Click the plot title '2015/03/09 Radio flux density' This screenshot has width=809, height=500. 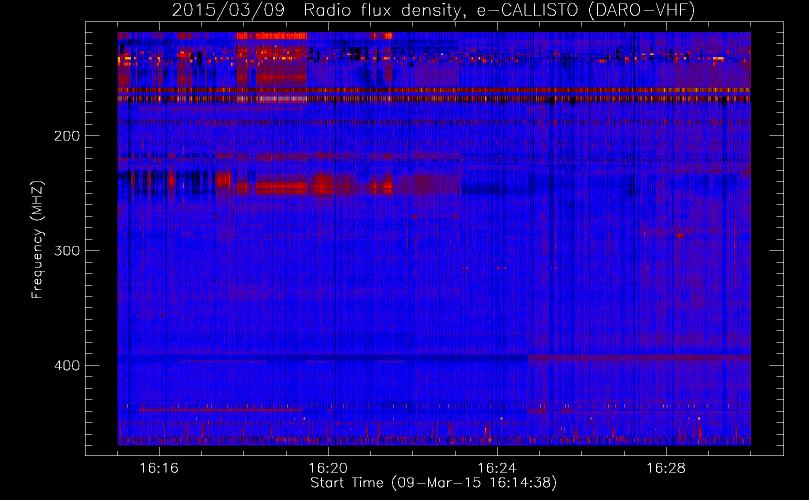tap(433, 10)
